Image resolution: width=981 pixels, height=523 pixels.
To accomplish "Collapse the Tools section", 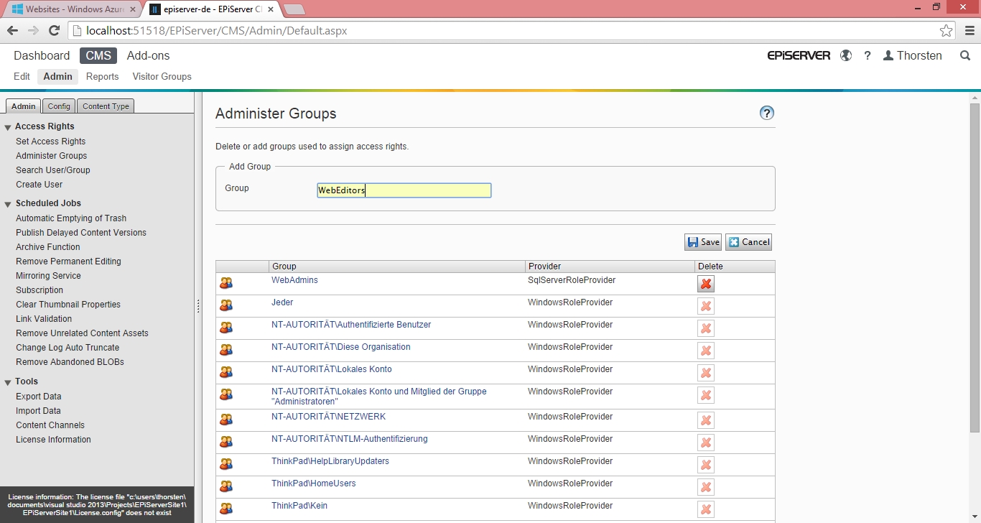I will tap(8, 382).
